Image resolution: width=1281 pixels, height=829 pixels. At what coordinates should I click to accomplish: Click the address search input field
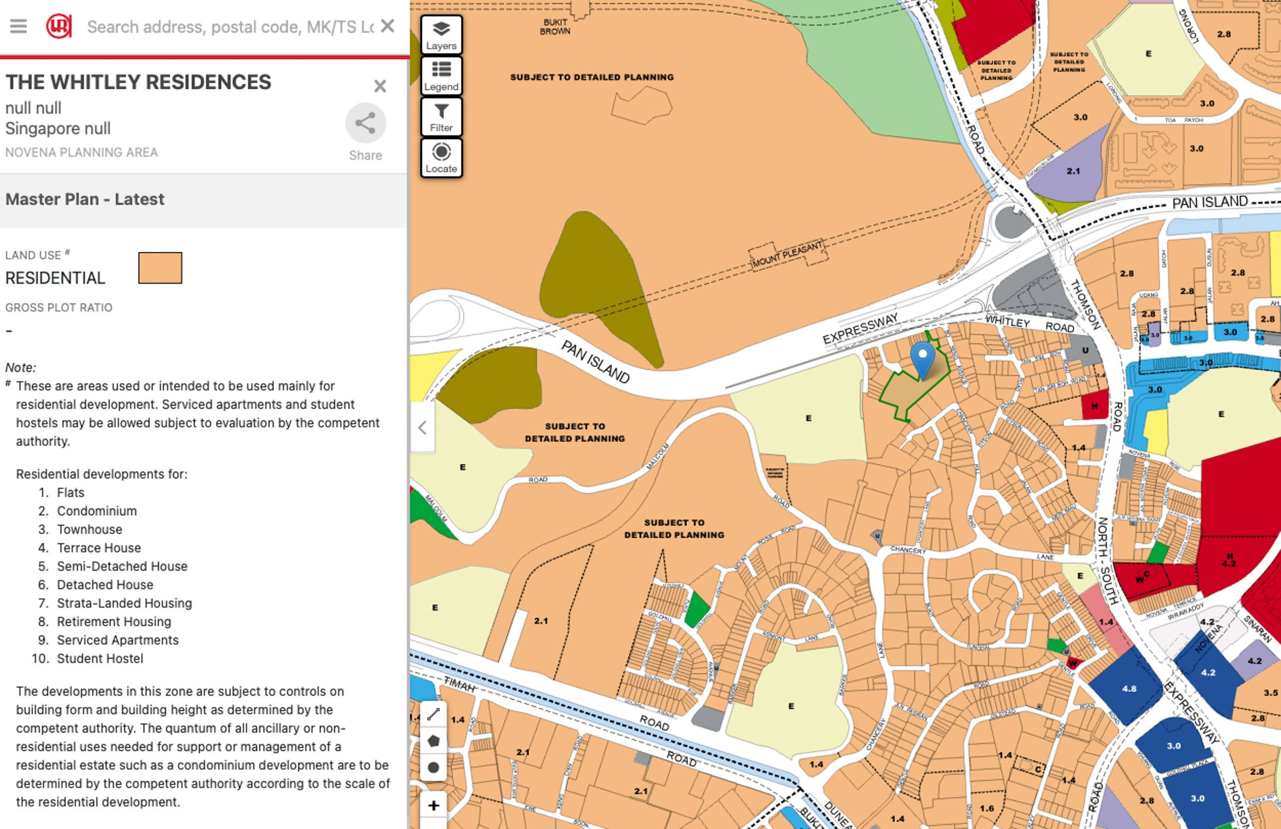pyautogui.click(x=230, y=26)
